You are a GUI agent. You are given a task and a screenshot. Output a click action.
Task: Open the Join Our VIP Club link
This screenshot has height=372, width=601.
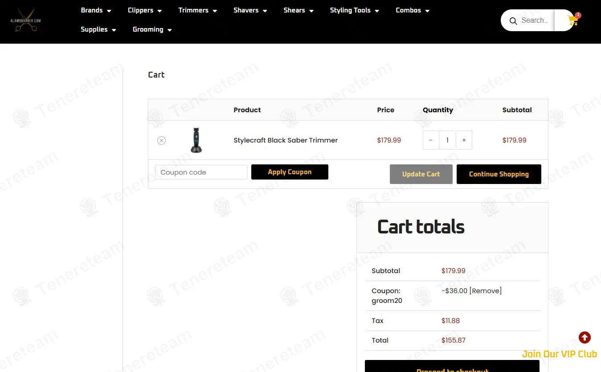point(559,354)
